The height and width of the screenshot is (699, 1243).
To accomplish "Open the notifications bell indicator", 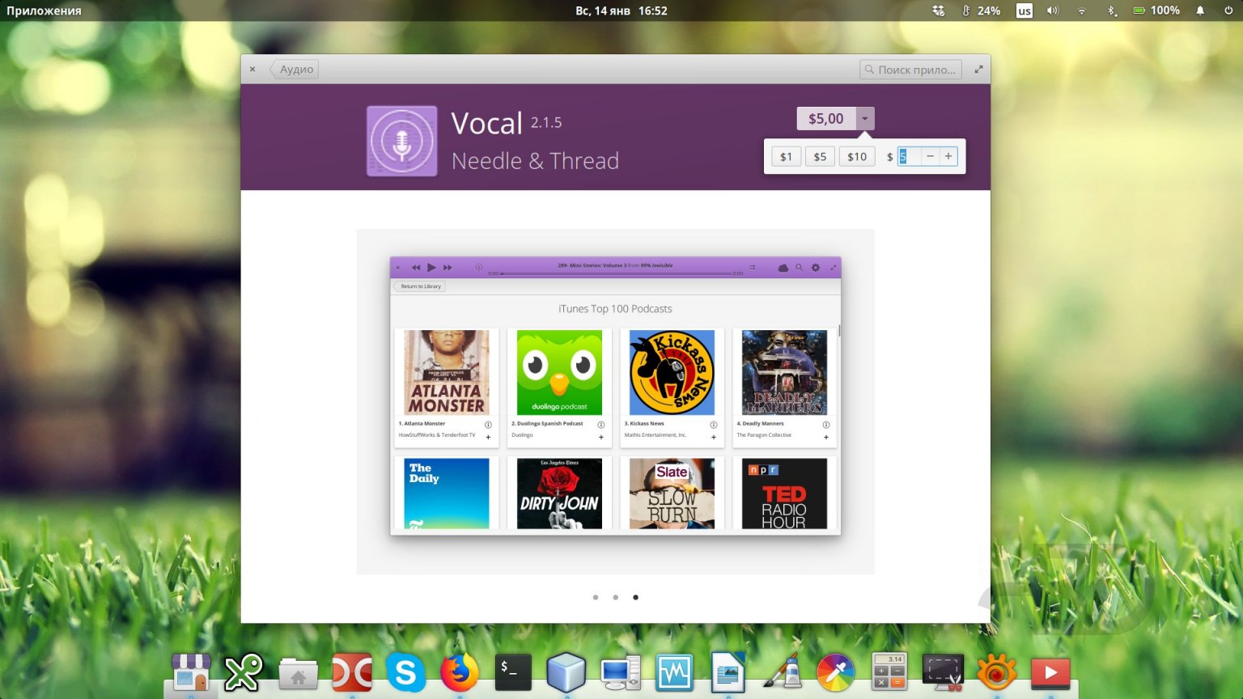I will (x=1200, y=11).
